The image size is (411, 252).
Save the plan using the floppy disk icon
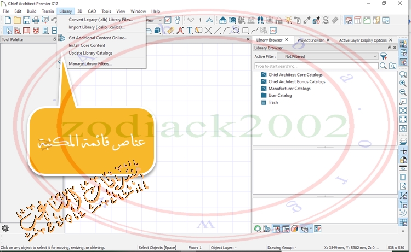[x=26, y=20]
